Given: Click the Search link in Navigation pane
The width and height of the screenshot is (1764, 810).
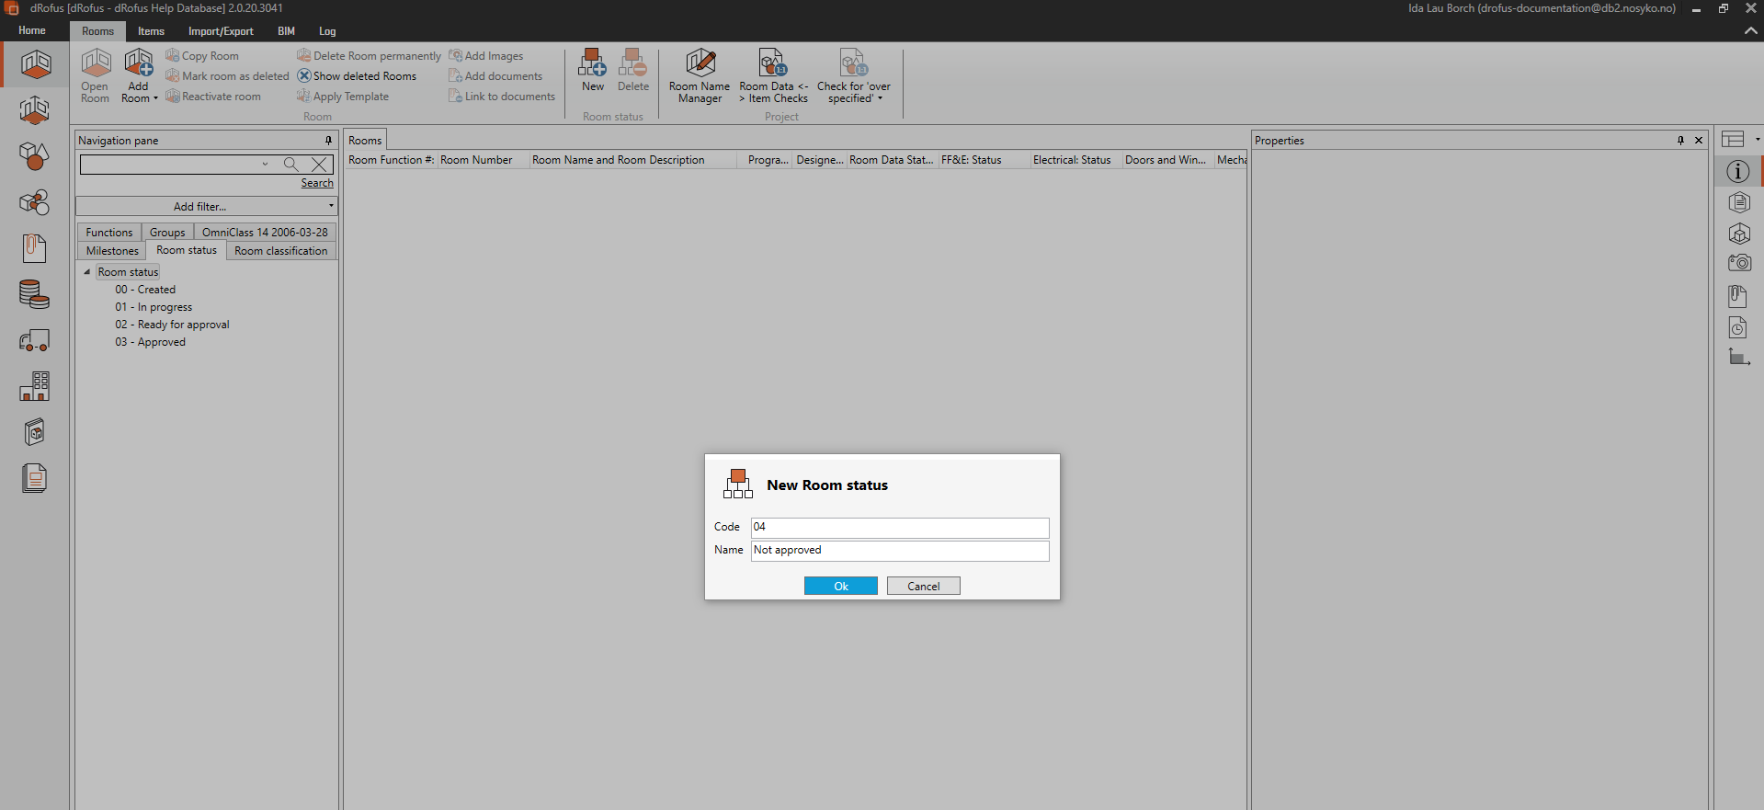Looking at the screenshot, I should (x=317, y=183).
